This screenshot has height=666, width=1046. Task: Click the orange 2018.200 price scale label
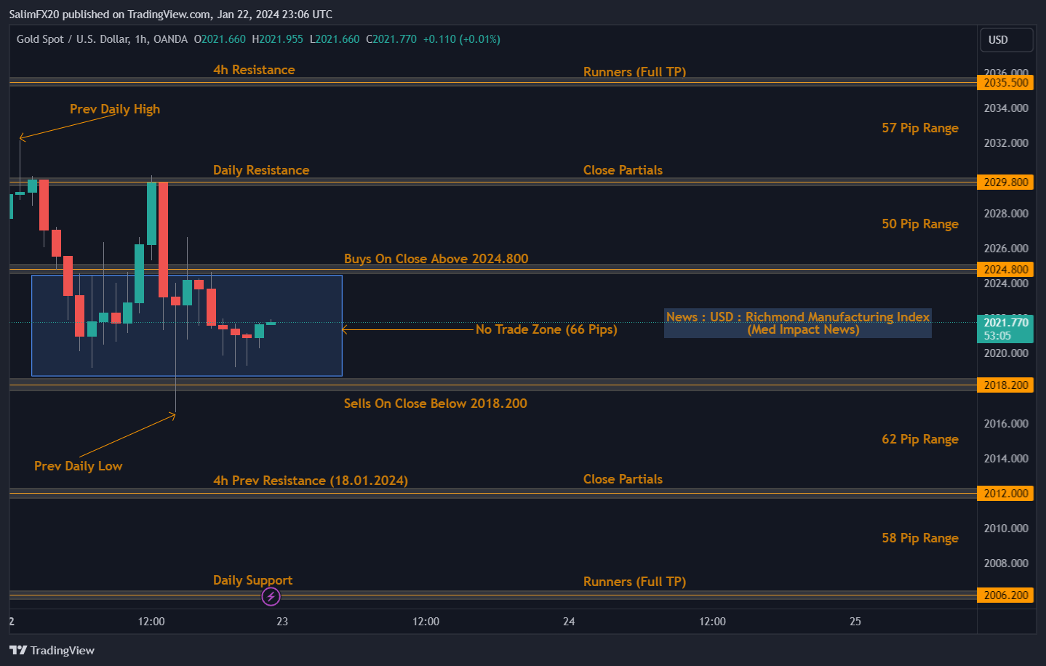1005,385
